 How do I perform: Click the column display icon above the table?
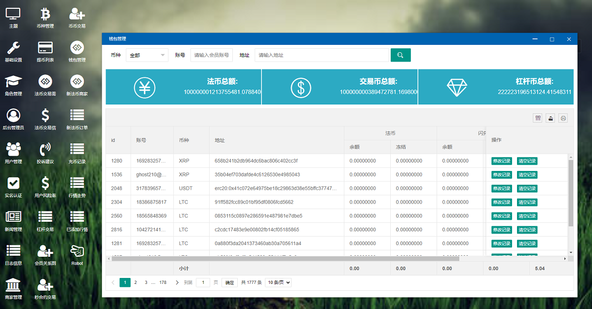coord(537,118)
